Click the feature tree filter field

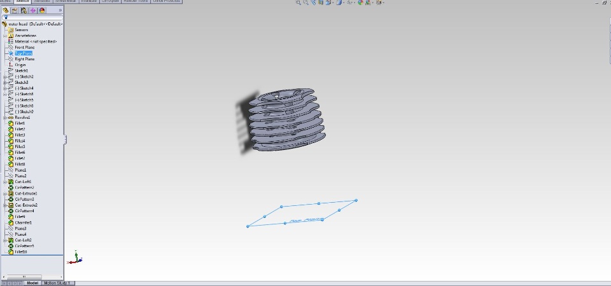click(x=32, y=18)
